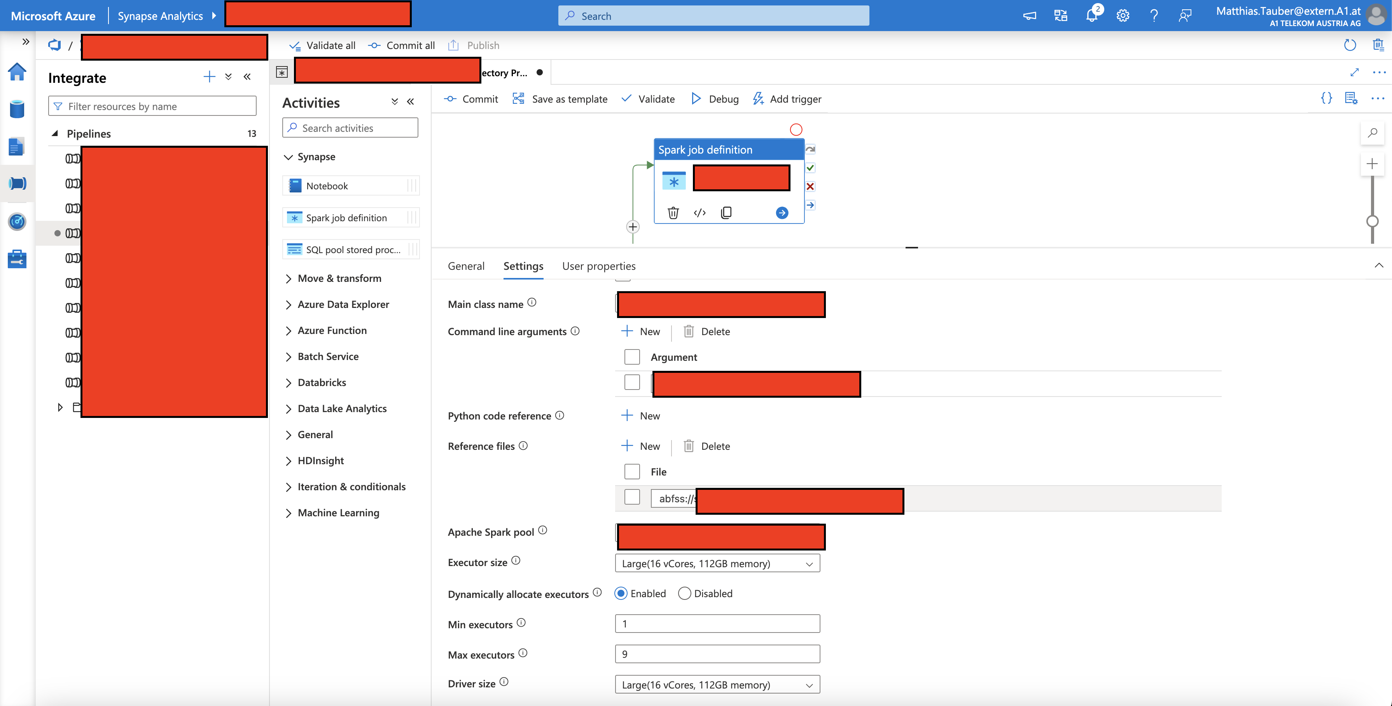Image resolution: width=1392 pixels, height=706 pixels.
Task: Clone the Spark job definition activity
Action: tap(726, 213)
